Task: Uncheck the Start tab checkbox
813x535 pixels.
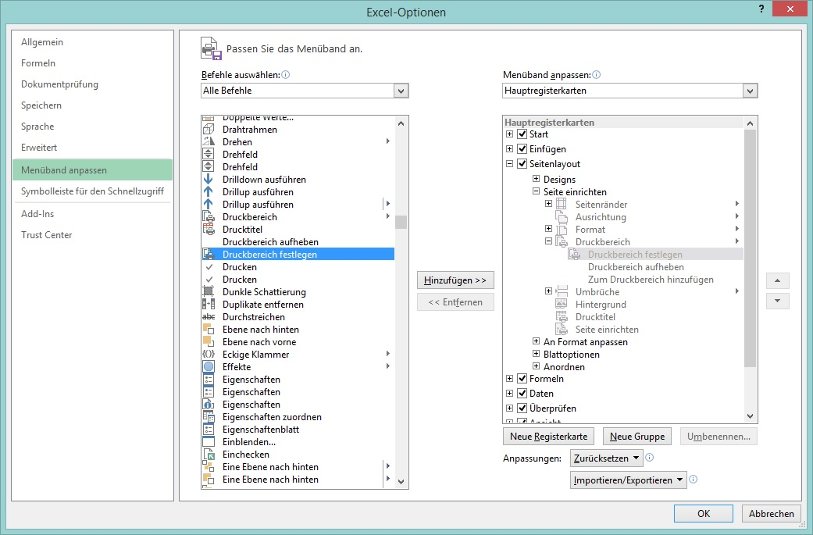Action: pyautogui.click(x=522, y=134)
